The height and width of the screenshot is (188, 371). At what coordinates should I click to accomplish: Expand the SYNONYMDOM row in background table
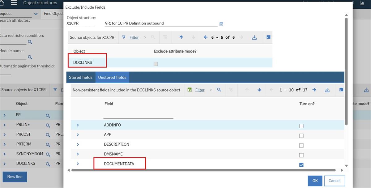point(4,154)
